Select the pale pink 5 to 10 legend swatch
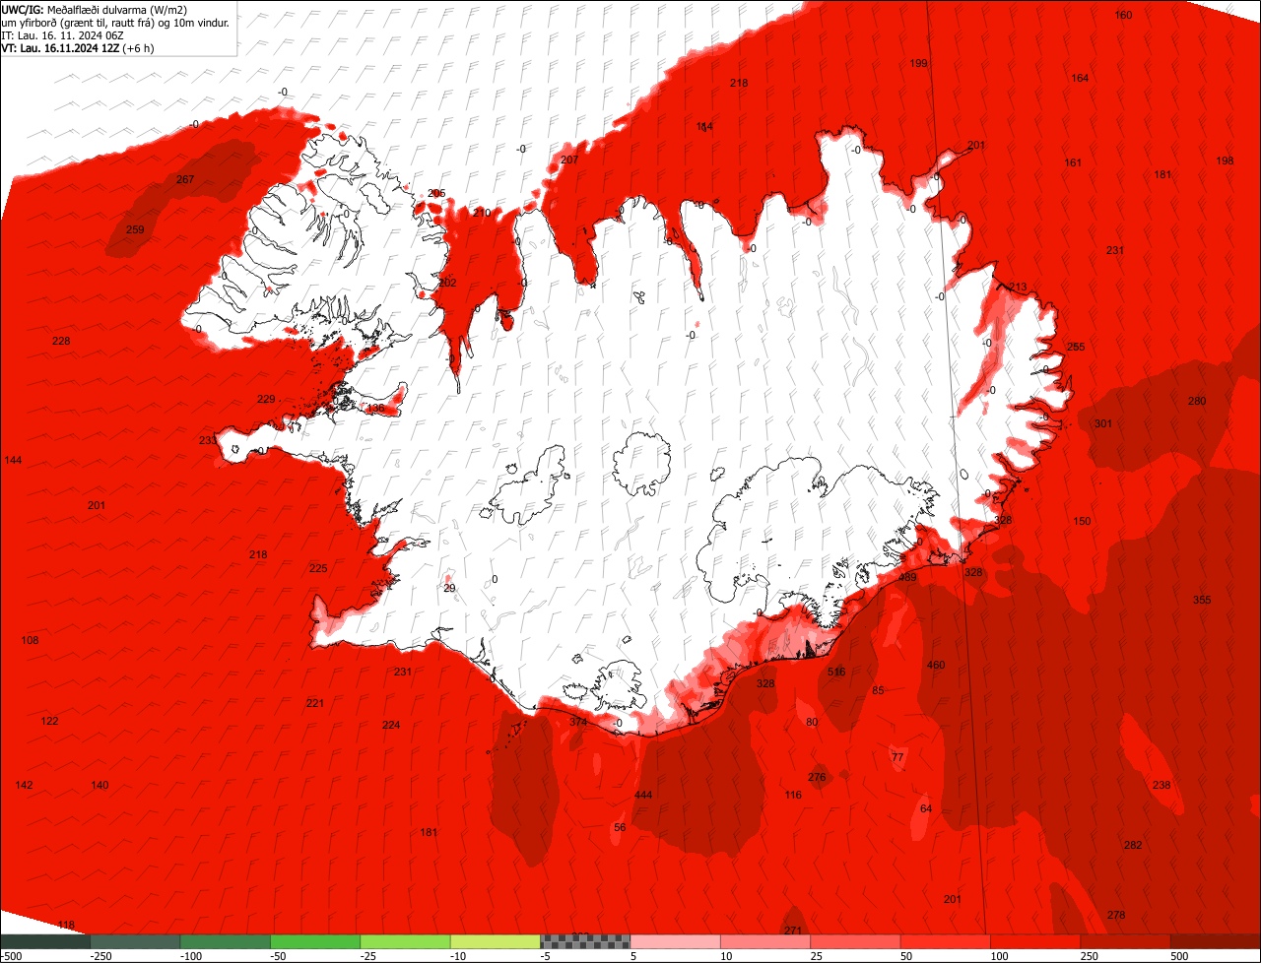 point(676,941)
